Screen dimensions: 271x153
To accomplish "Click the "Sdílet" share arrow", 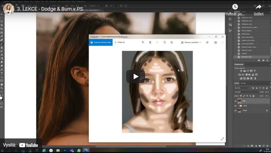I will (x=259, y=7).
